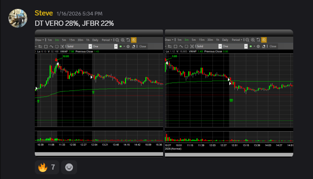This screenshot has width=313, height=179.
Task: Select Daily timeframe in left chart
Action: click(x=95, y=40)
